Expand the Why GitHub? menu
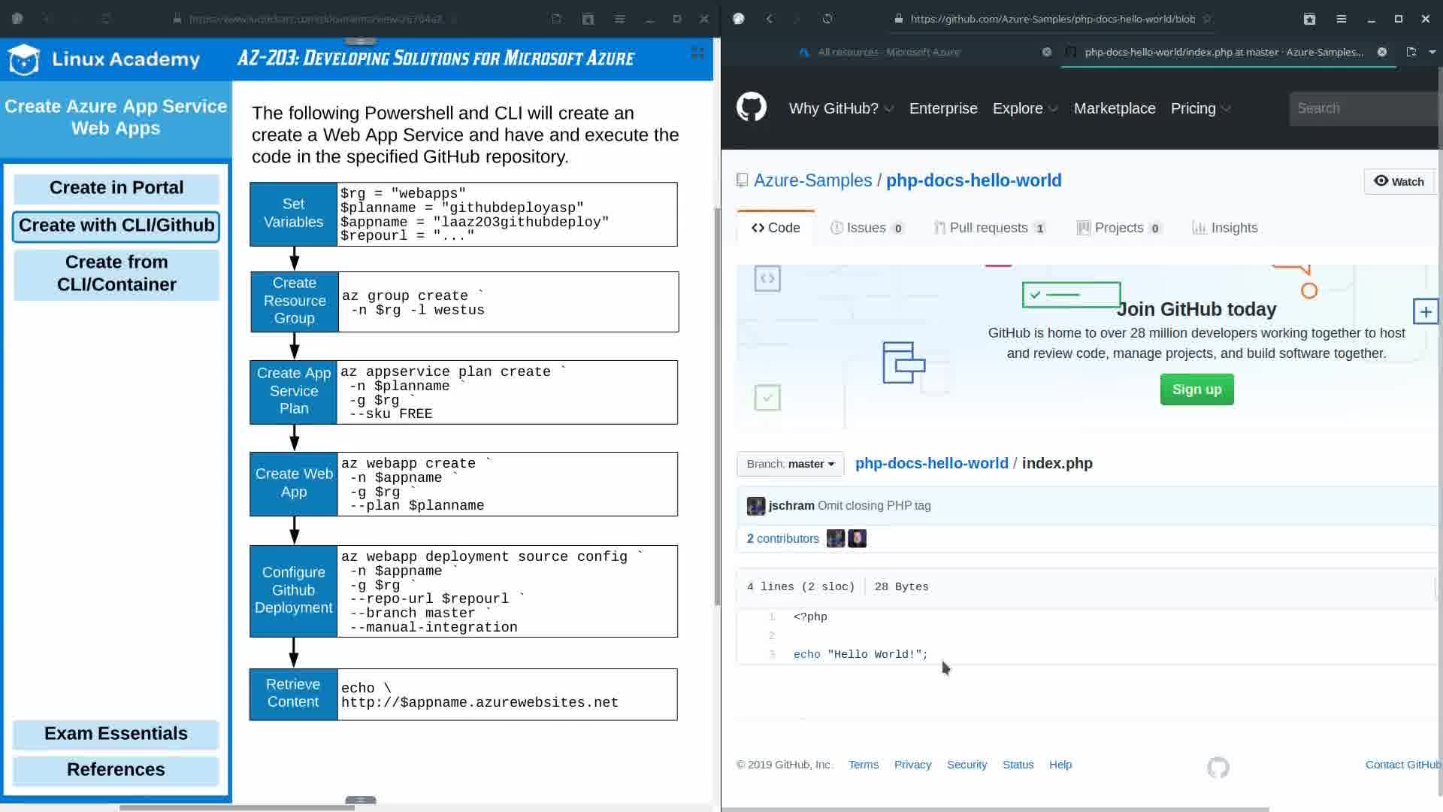 (x=840, y=108)
